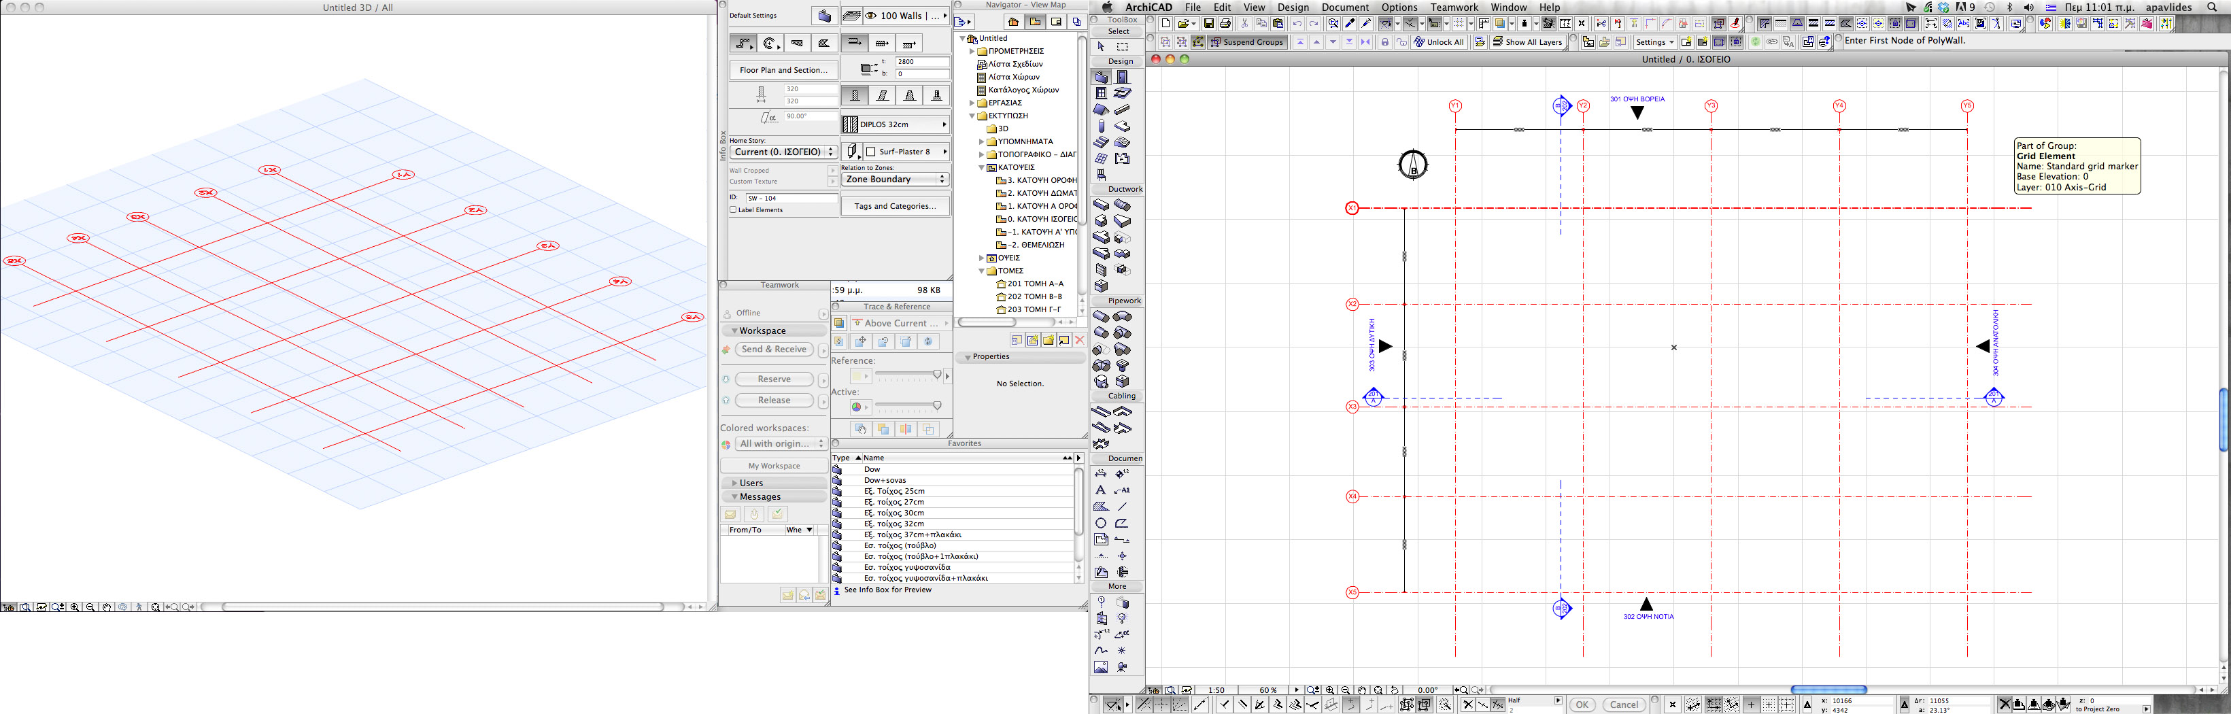Switch Navigator to Project Map view
Viewport: 2231px width, 714px height.
click(1012, 22)
